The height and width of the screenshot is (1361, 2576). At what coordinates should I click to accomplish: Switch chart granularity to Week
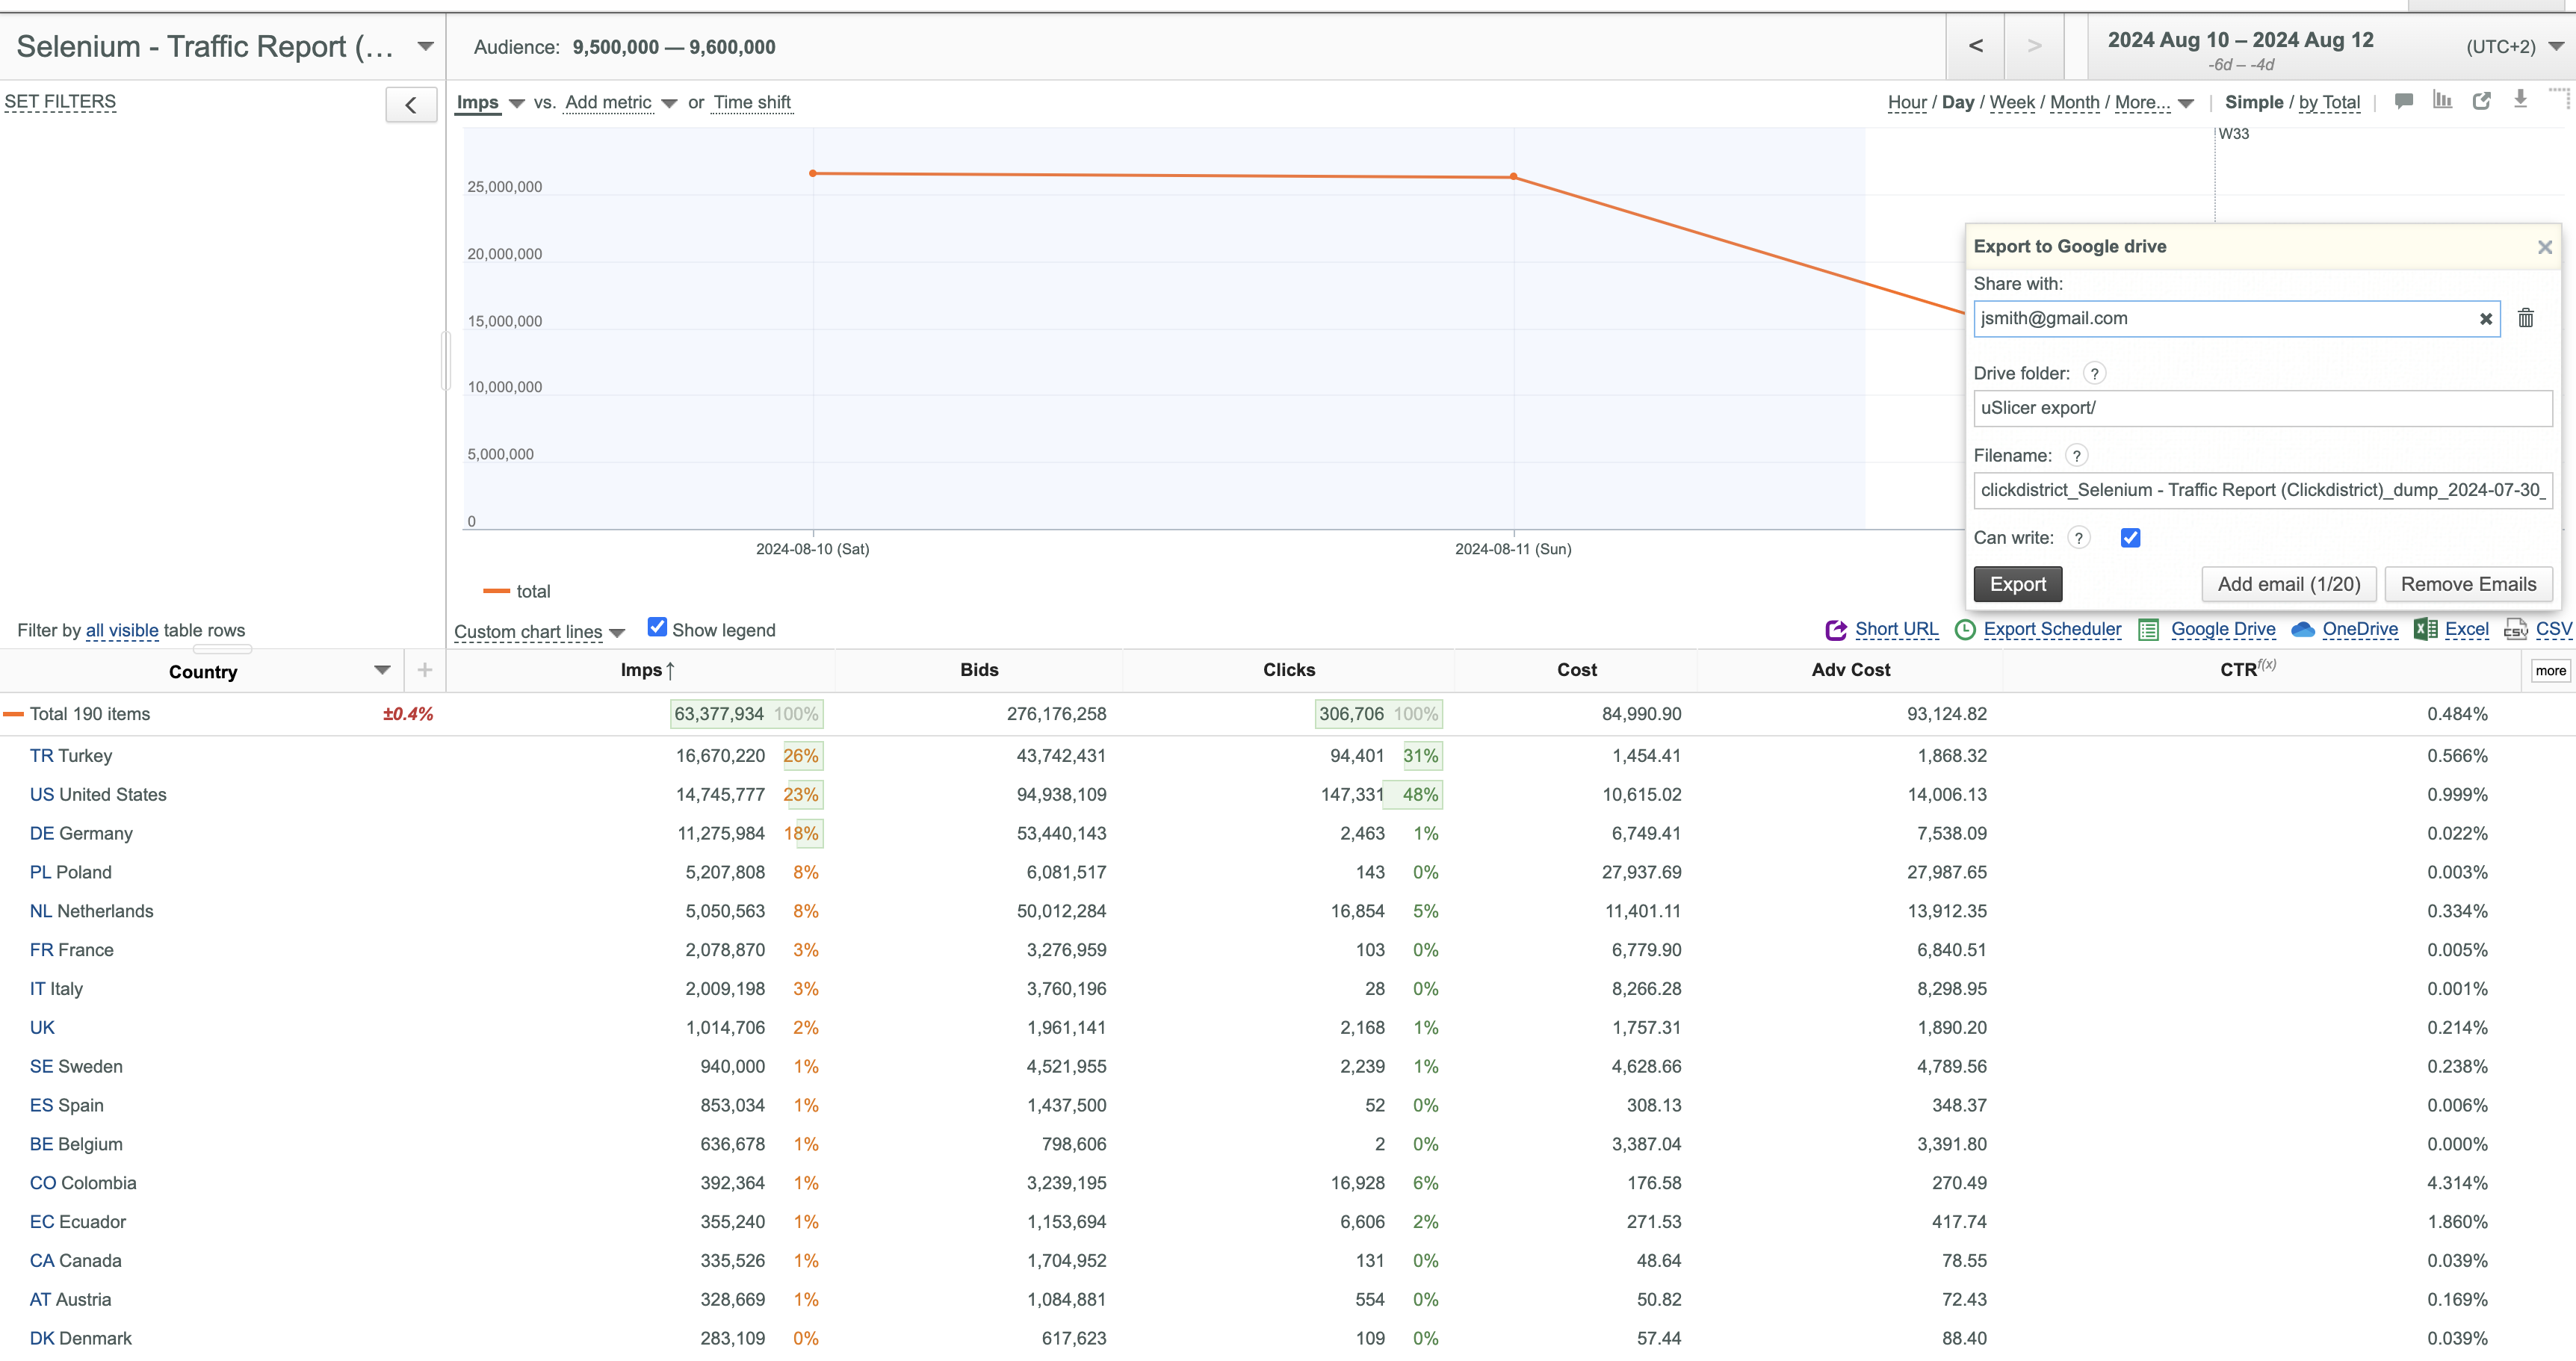(2012, 102)
